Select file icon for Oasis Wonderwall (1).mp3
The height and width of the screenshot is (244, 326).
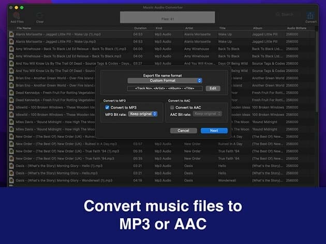(11, 181)
